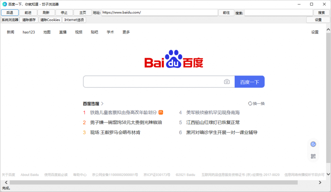The width and height of the screenshot is (331, 192).
Task: Click the horizontal scrollbar right arrow
Action: [x=320, y=182]
